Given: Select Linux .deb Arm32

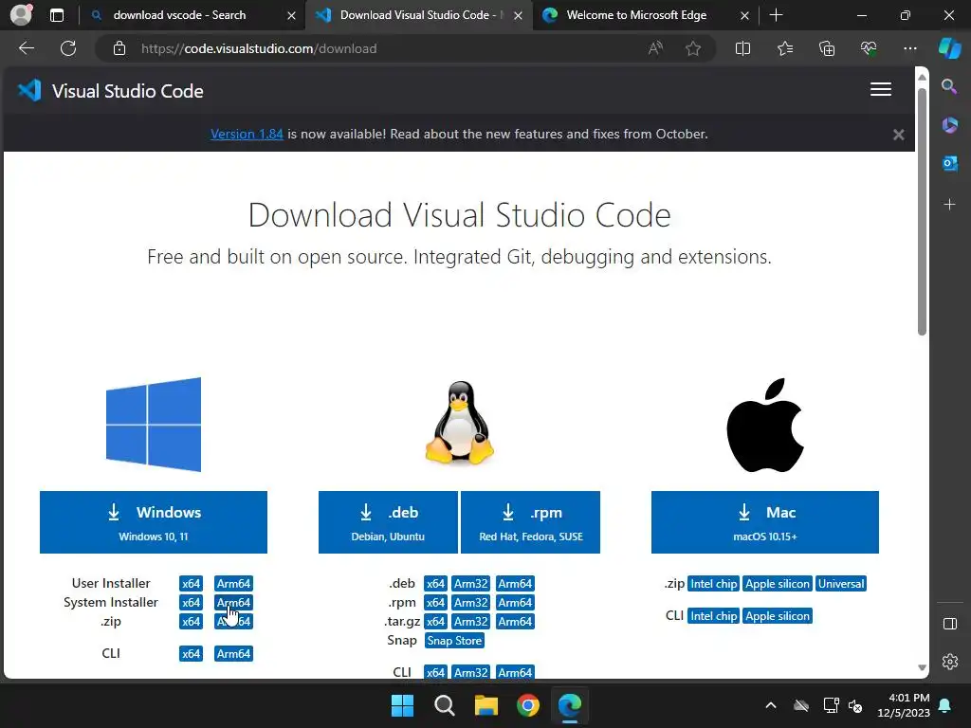Looking at the screenshot, I should click(470, 583).
